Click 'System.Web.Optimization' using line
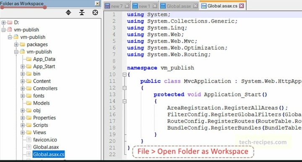Screen dimensions: 302x162 [x=177, y=48]
